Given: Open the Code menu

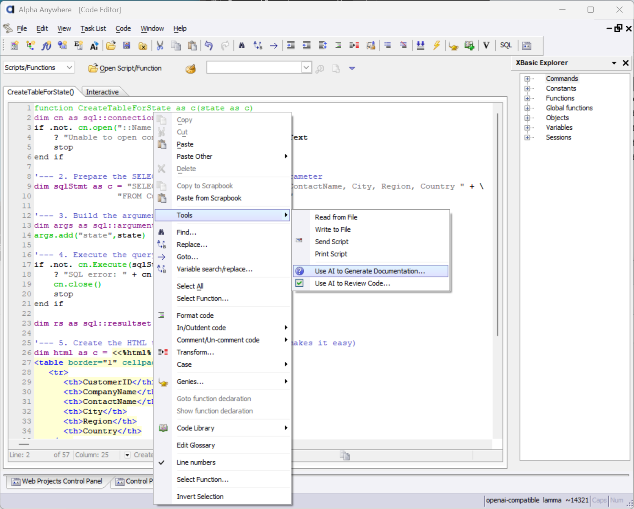Looking at the screenshot, I should pyautogui.click(x=123, y=29).
